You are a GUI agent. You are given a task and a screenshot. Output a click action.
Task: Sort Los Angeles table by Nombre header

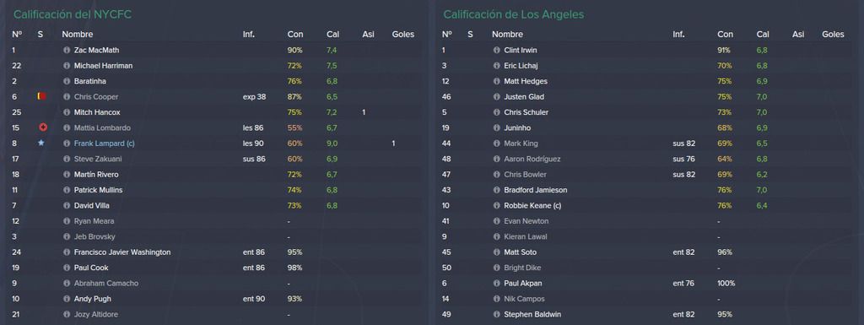(x=507, y=34)
